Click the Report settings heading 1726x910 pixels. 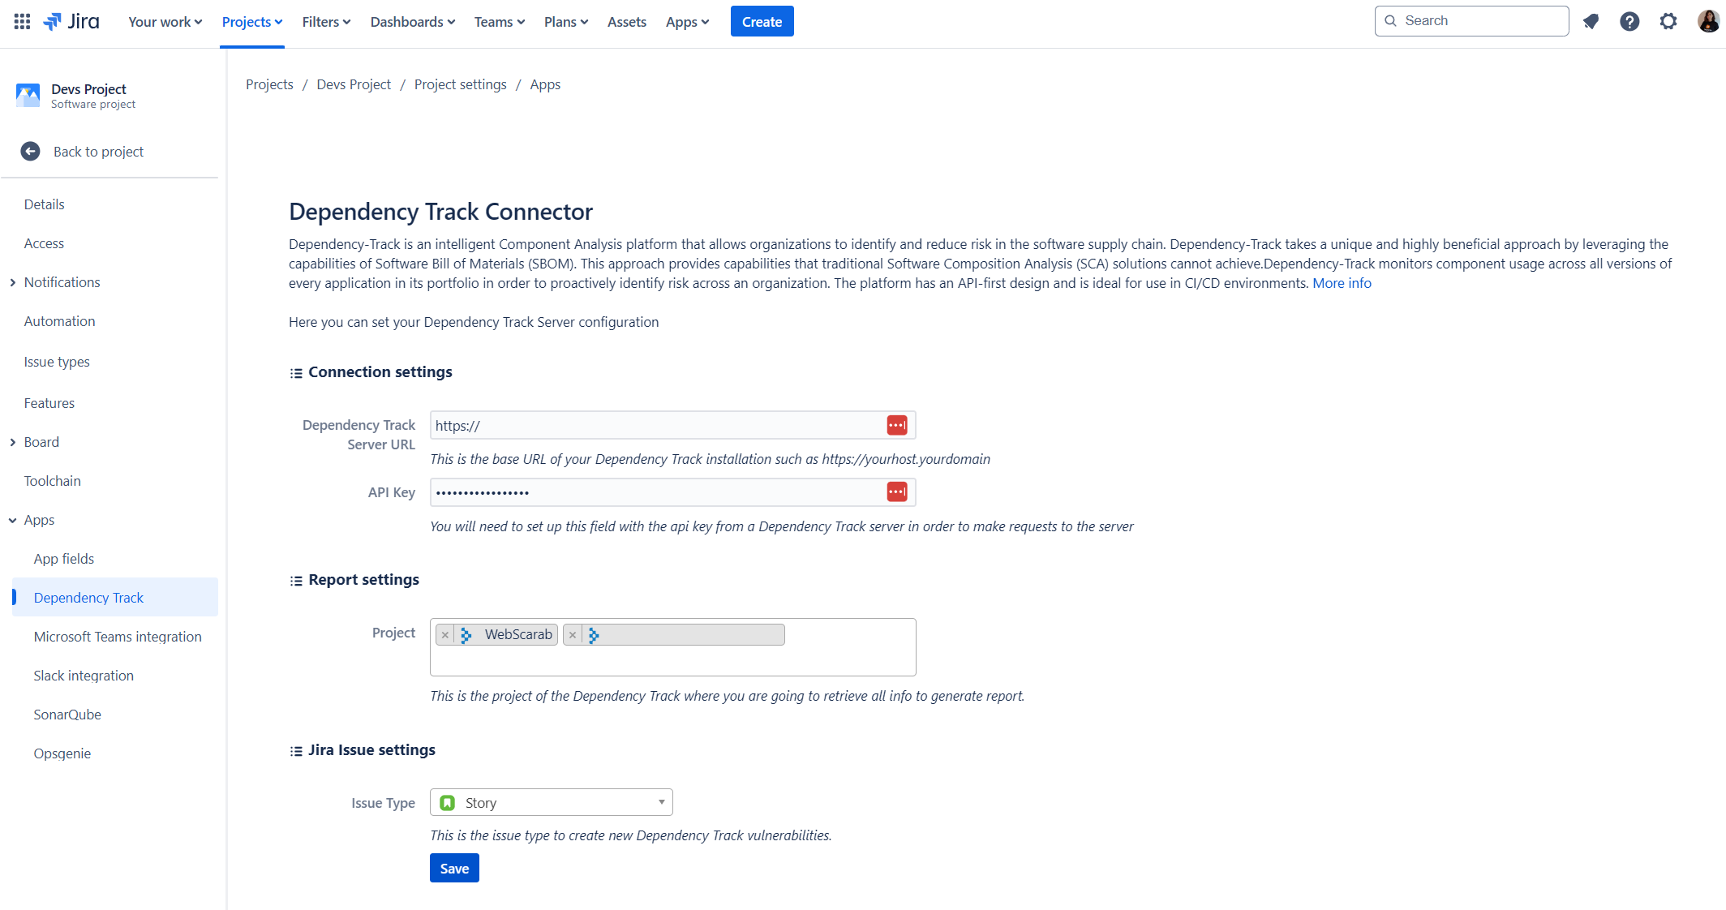[363, 580]
